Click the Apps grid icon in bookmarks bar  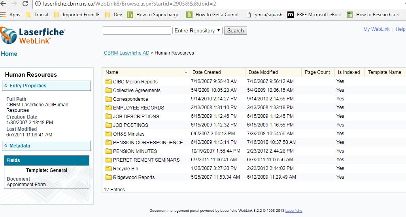point(4,15)
